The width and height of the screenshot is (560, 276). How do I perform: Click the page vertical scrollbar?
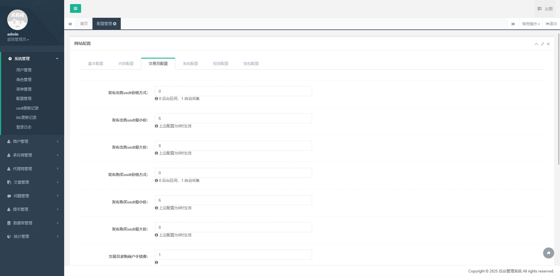pyautogui.click(x=559, y=99)
